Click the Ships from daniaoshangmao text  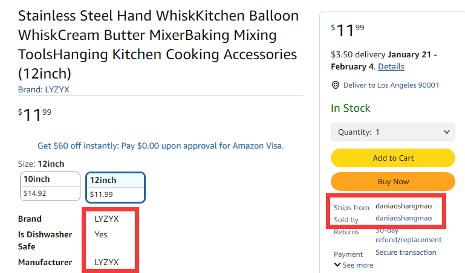point(403,206)
